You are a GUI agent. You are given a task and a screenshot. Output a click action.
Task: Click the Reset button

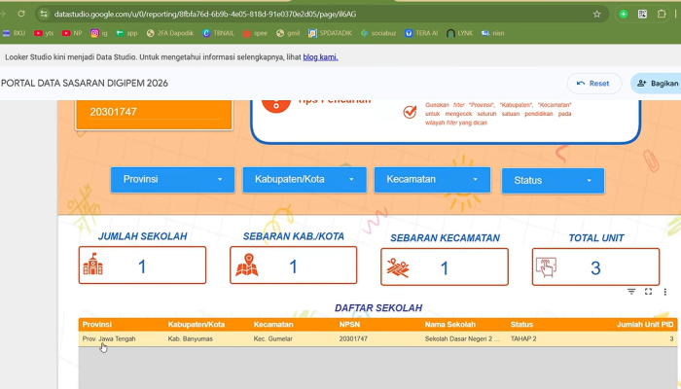click(594, 84)
